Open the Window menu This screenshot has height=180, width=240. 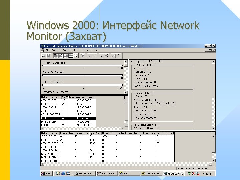86,50
